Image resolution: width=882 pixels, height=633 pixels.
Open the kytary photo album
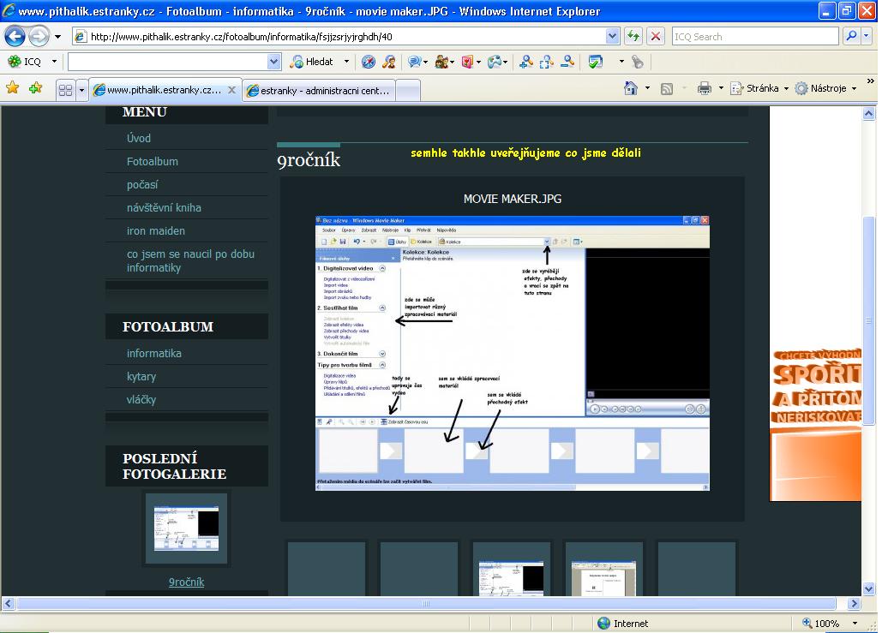(141, 377)
